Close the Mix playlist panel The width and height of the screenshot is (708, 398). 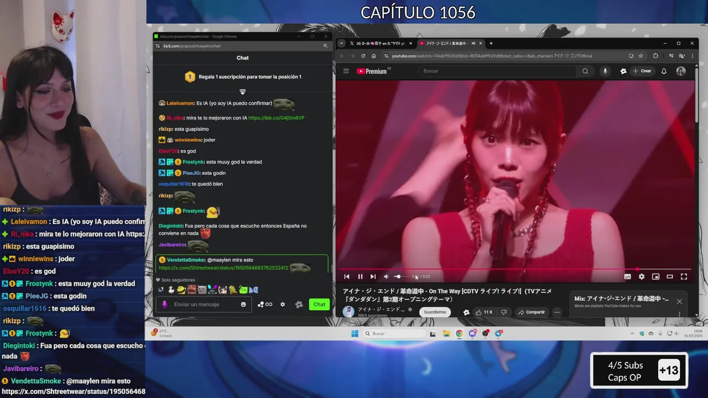pyautogui.click(x=679, y=301)
